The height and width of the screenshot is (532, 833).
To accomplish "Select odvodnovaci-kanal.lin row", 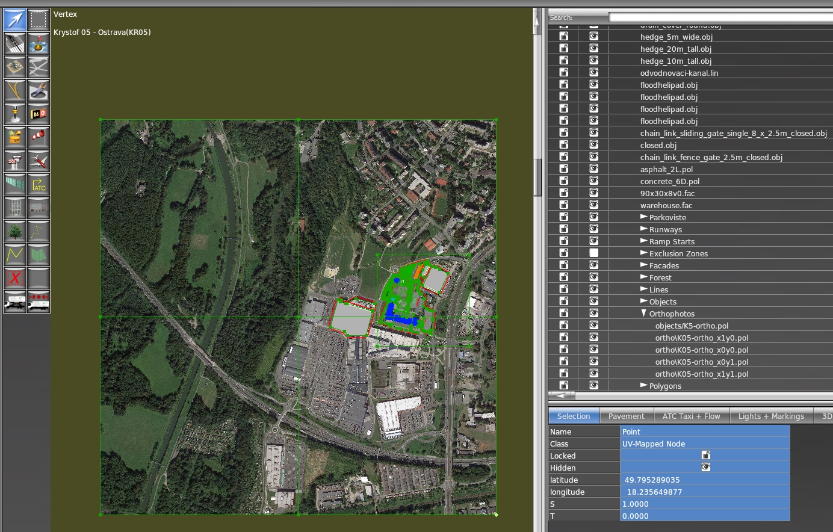I will pos(679,73).
